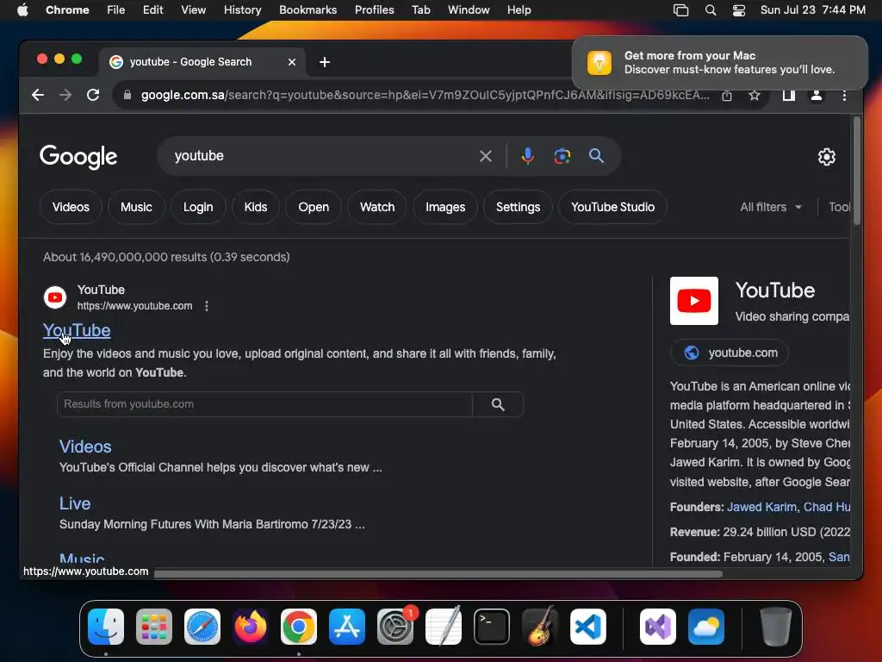Open the App Store from the Dock

pos(347,626)
